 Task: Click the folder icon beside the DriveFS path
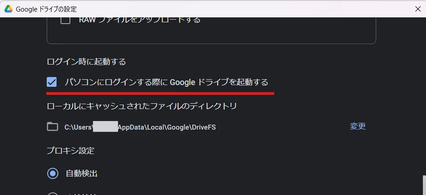coord(53,126)
